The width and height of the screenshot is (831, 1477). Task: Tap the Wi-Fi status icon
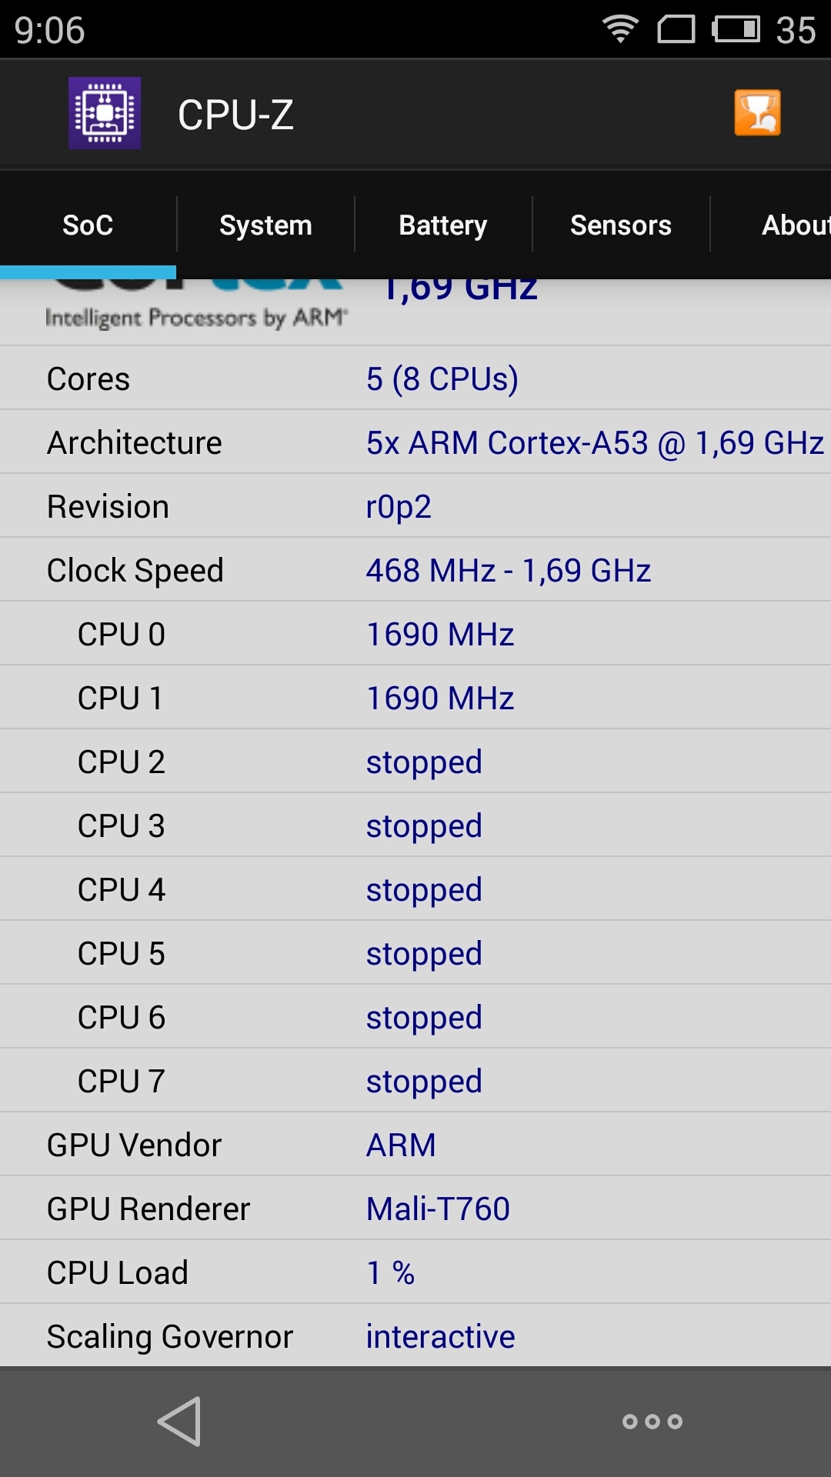coord(620,29)
